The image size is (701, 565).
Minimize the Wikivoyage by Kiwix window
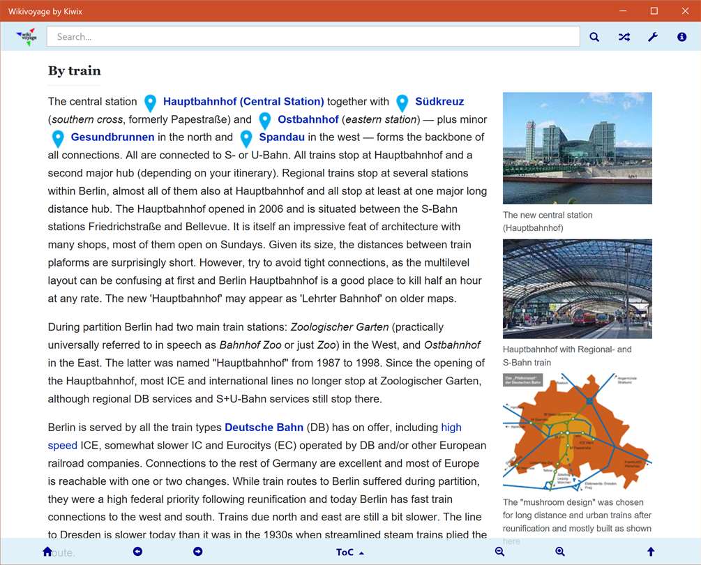623,10
